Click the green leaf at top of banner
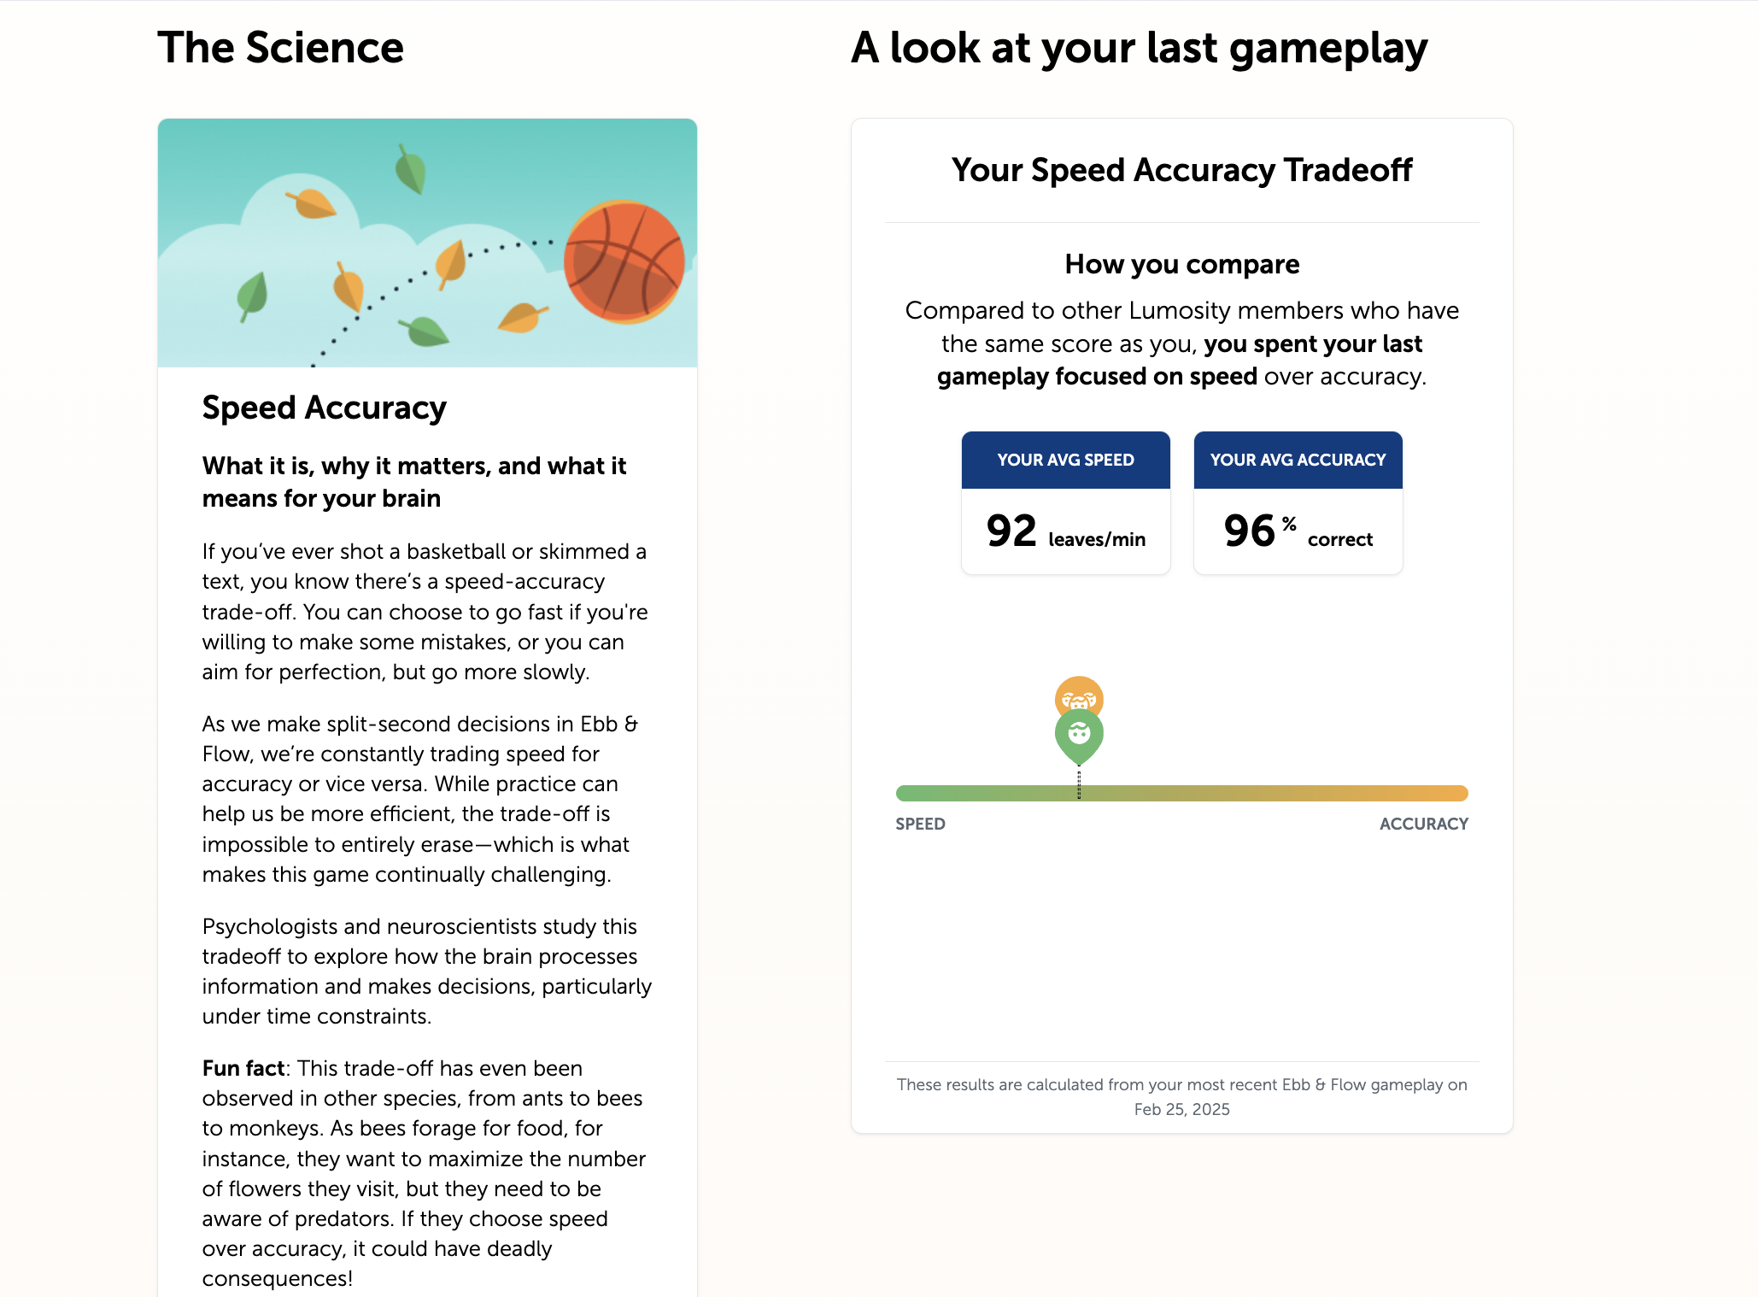 coord(411,169)
